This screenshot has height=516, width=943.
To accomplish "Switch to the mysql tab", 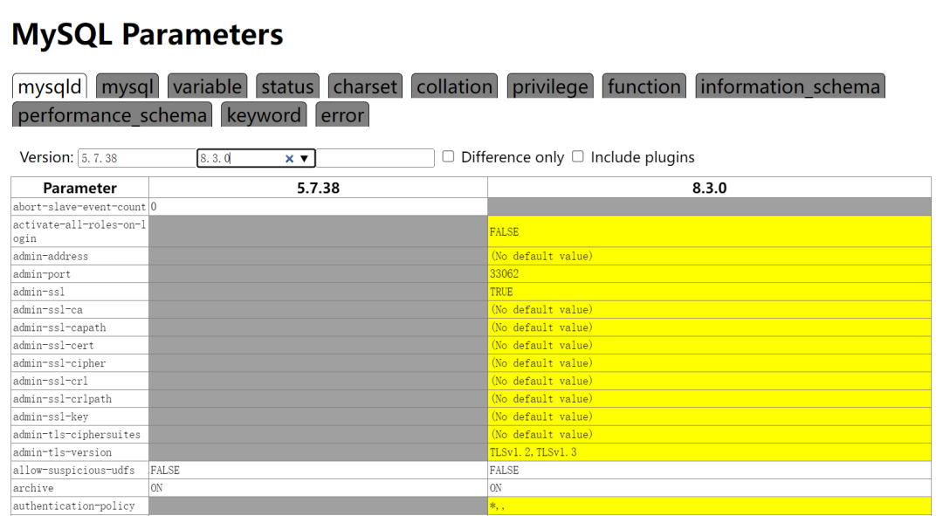I will (127, 86).
